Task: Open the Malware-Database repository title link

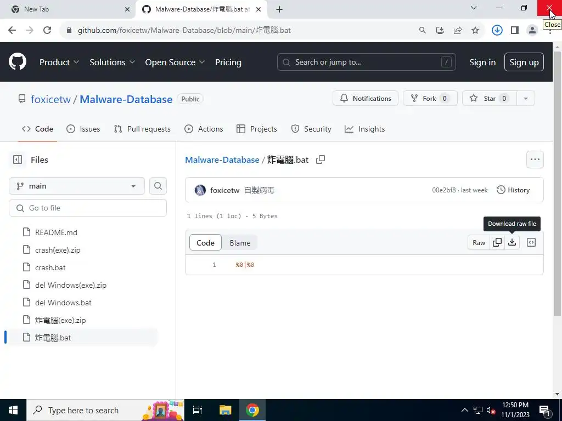Action: 126,99
